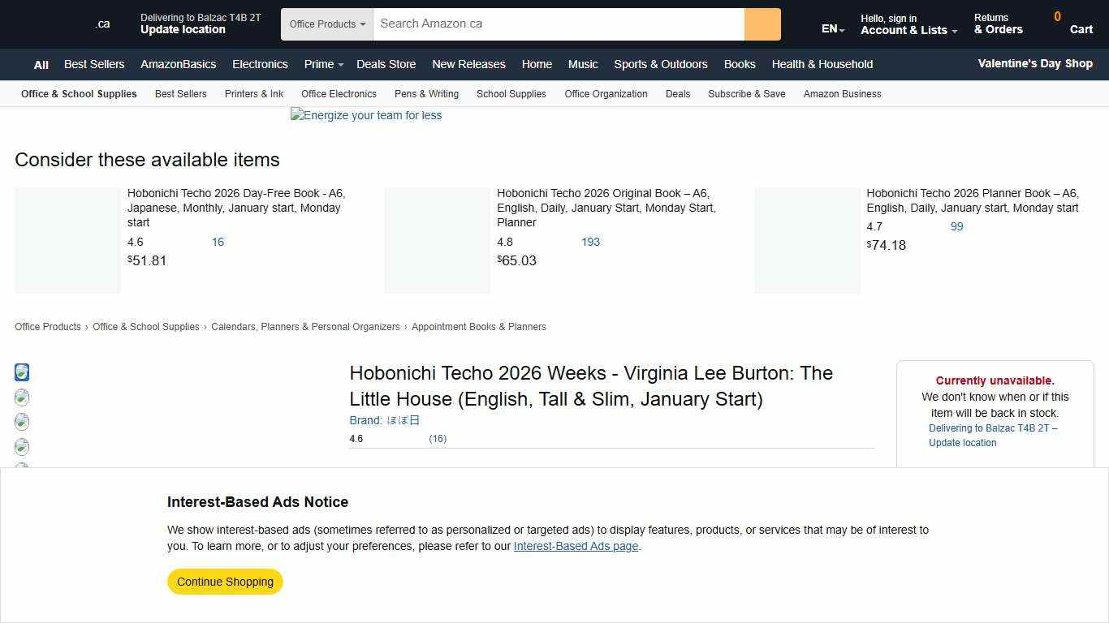Click the 4.6 star rating under the title
This screenshot has width=1109, height=623.
tap(356, 439)
